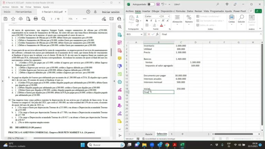Click the Acrobat notifications bell icon
Screen dimensions: 265x149
click(96, 12)
